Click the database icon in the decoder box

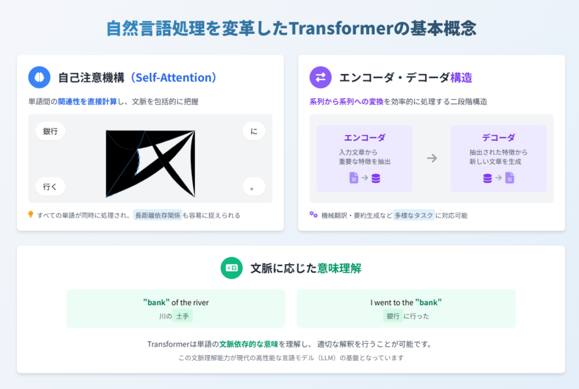487,178
